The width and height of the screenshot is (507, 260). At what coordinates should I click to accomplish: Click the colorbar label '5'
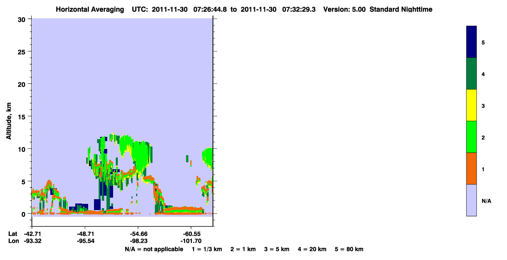click(483, 42)
